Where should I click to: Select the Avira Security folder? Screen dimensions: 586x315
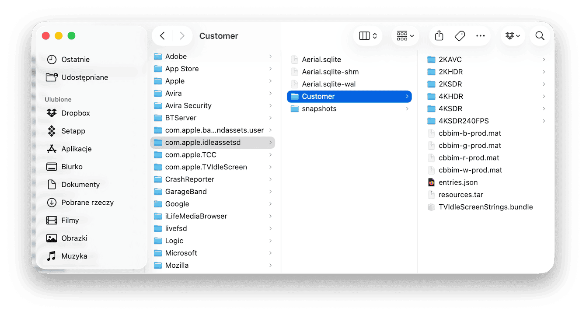213,105
